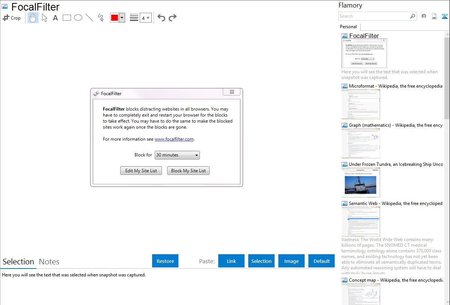Click the search magnifier icon

(x=413, y=16)
